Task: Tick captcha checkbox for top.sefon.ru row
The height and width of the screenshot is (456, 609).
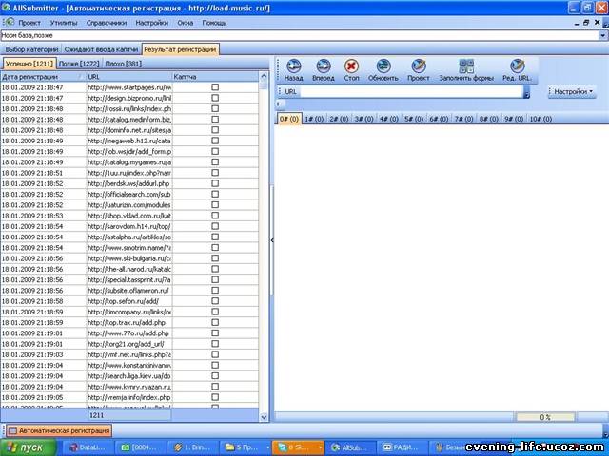Action: (x=215, y=301)
